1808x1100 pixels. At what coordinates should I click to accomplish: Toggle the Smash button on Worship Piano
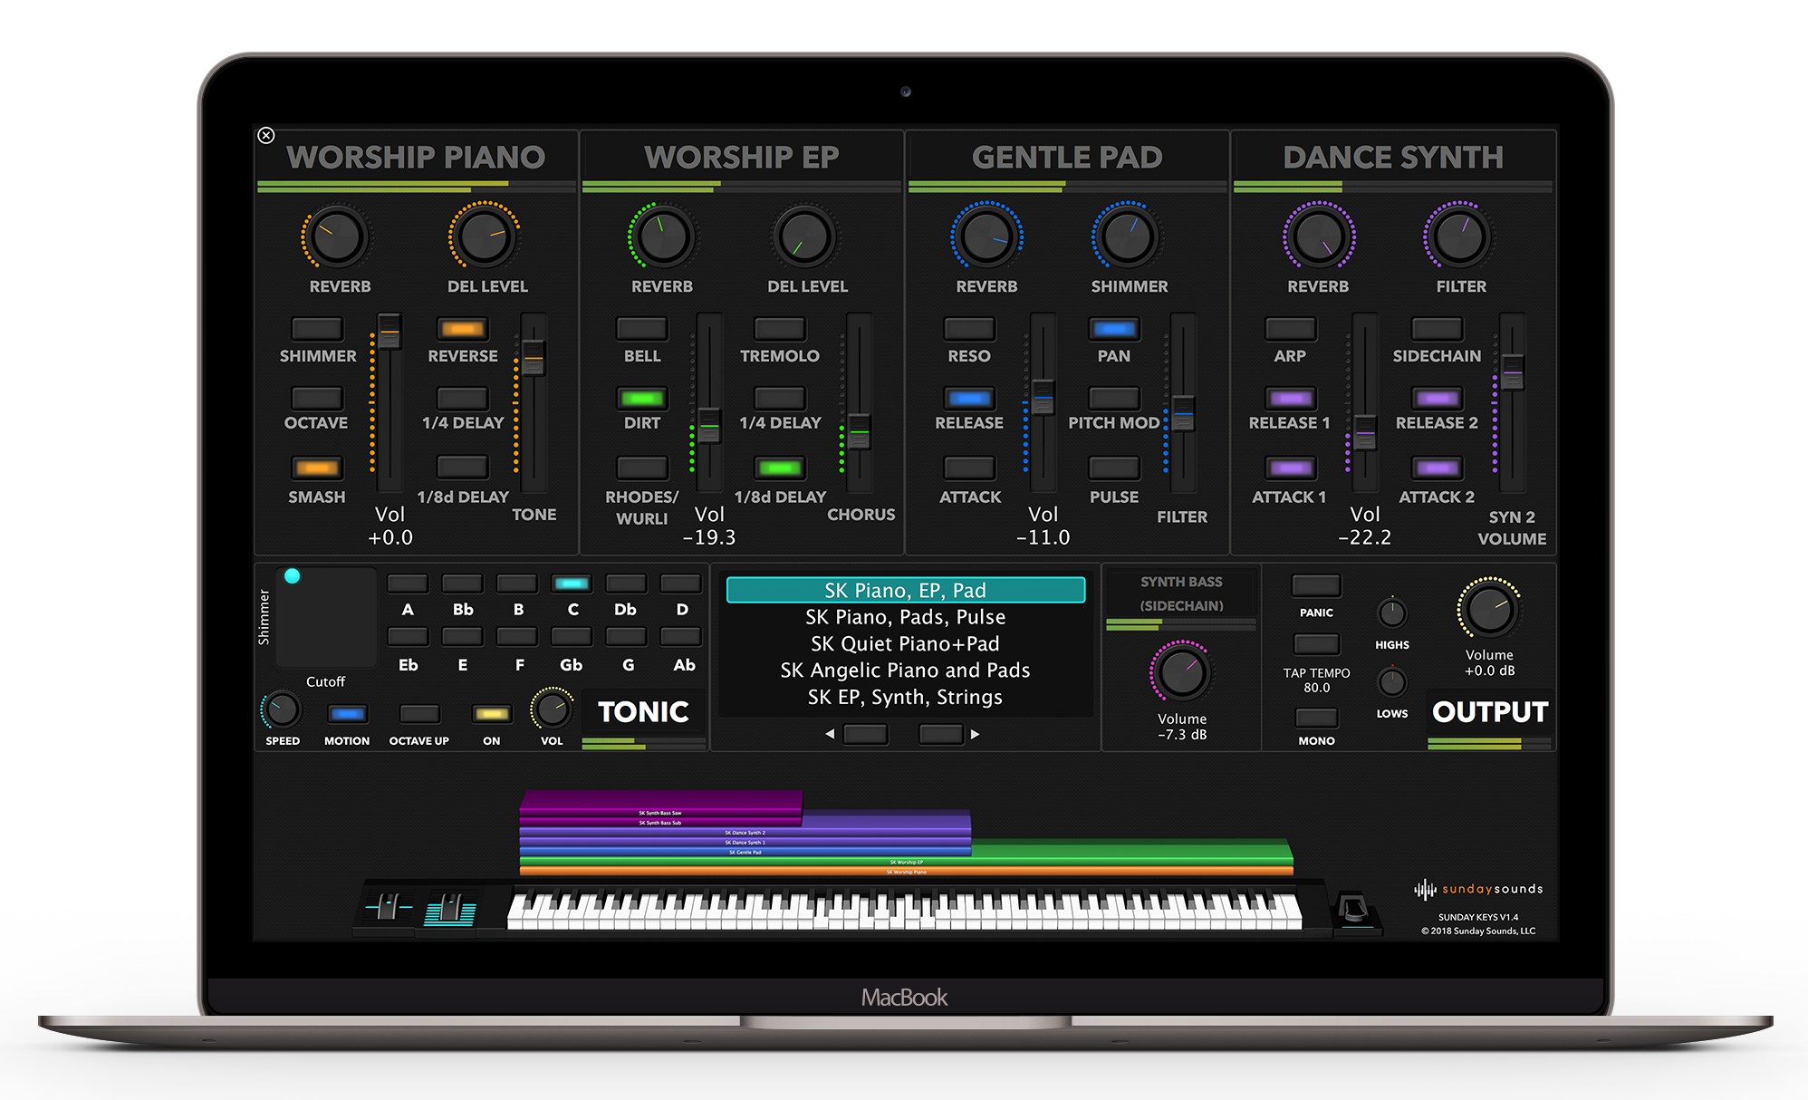pos(317,468)
